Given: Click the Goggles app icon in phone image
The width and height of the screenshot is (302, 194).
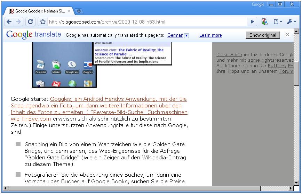Looking at the screenshot, I should click(88, 67).
